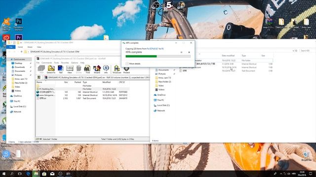
Task: Sort WinRAR list by CRC32 column
Action: [x=122, y=82]
